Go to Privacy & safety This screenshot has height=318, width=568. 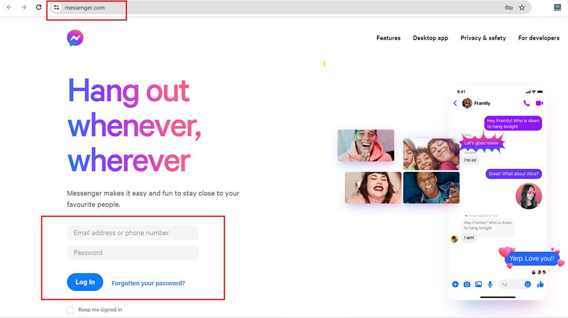click(483, 38)
